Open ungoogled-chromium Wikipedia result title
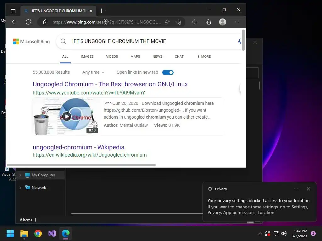Image resolution: width=322 pixels, height=241 pixels. [x=78, y=147]
